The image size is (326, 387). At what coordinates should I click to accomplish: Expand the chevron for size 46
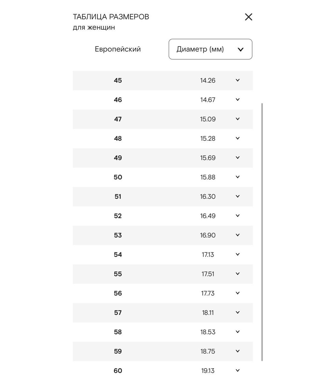click(238, 100)
